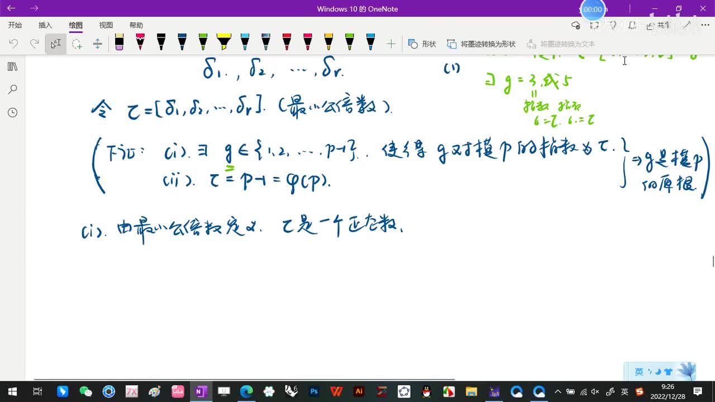Select the blue pen beside the plus button

(x=370, y=42)
